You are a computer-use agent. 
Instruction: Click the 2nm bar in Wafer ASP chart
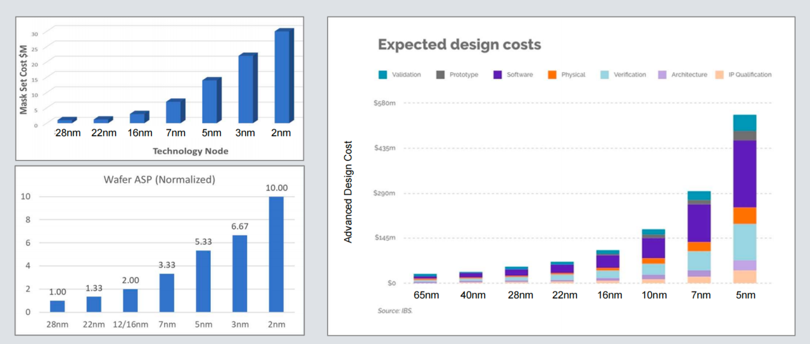276,254
